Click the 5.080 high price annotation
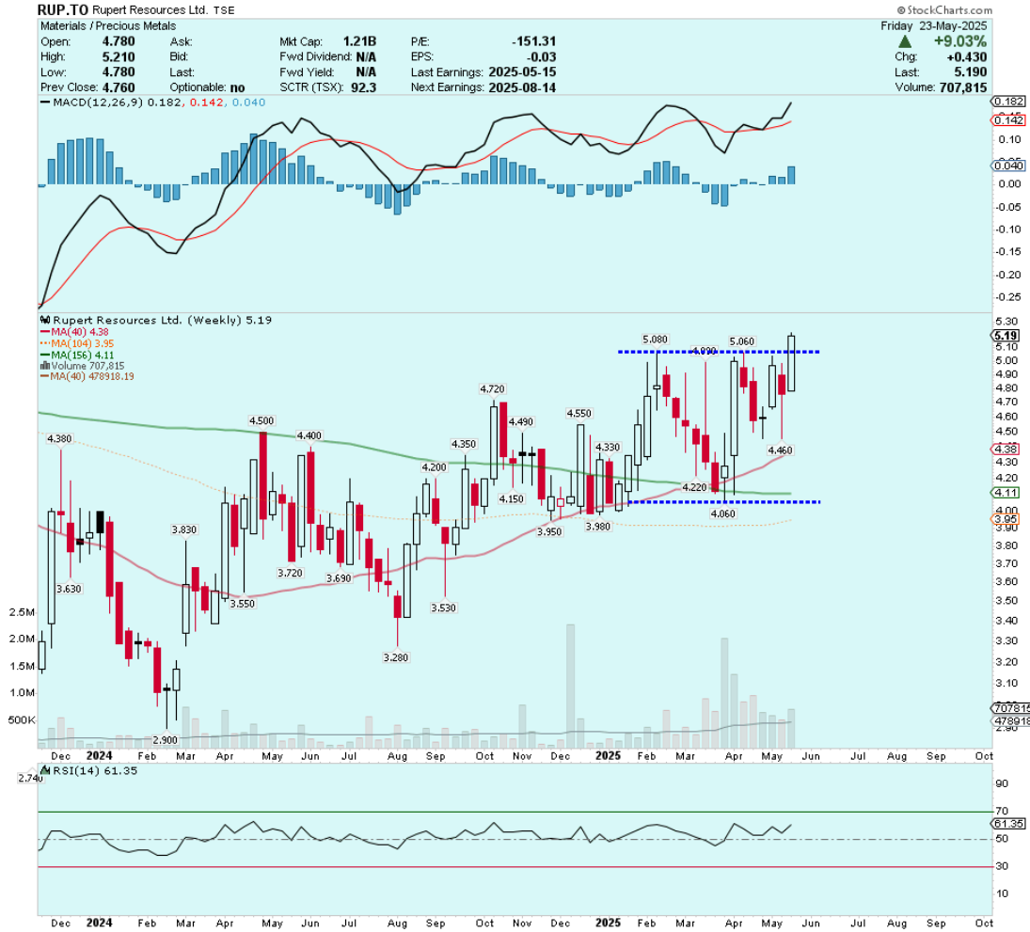Screen dimensions: 1030x932 pyautogui.click(x=655, y=340)
